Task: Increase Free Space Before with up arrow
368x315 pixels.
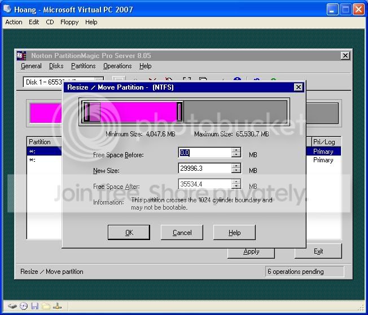Action: point(236,150)
